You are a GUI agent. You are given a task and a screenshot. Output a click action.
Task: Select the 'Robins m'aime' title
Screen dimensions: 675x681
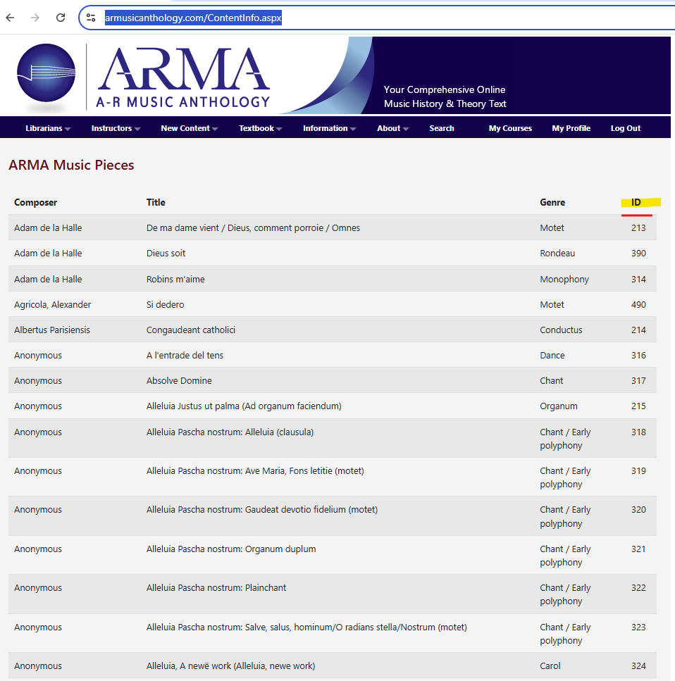click(x=175, y=280)
